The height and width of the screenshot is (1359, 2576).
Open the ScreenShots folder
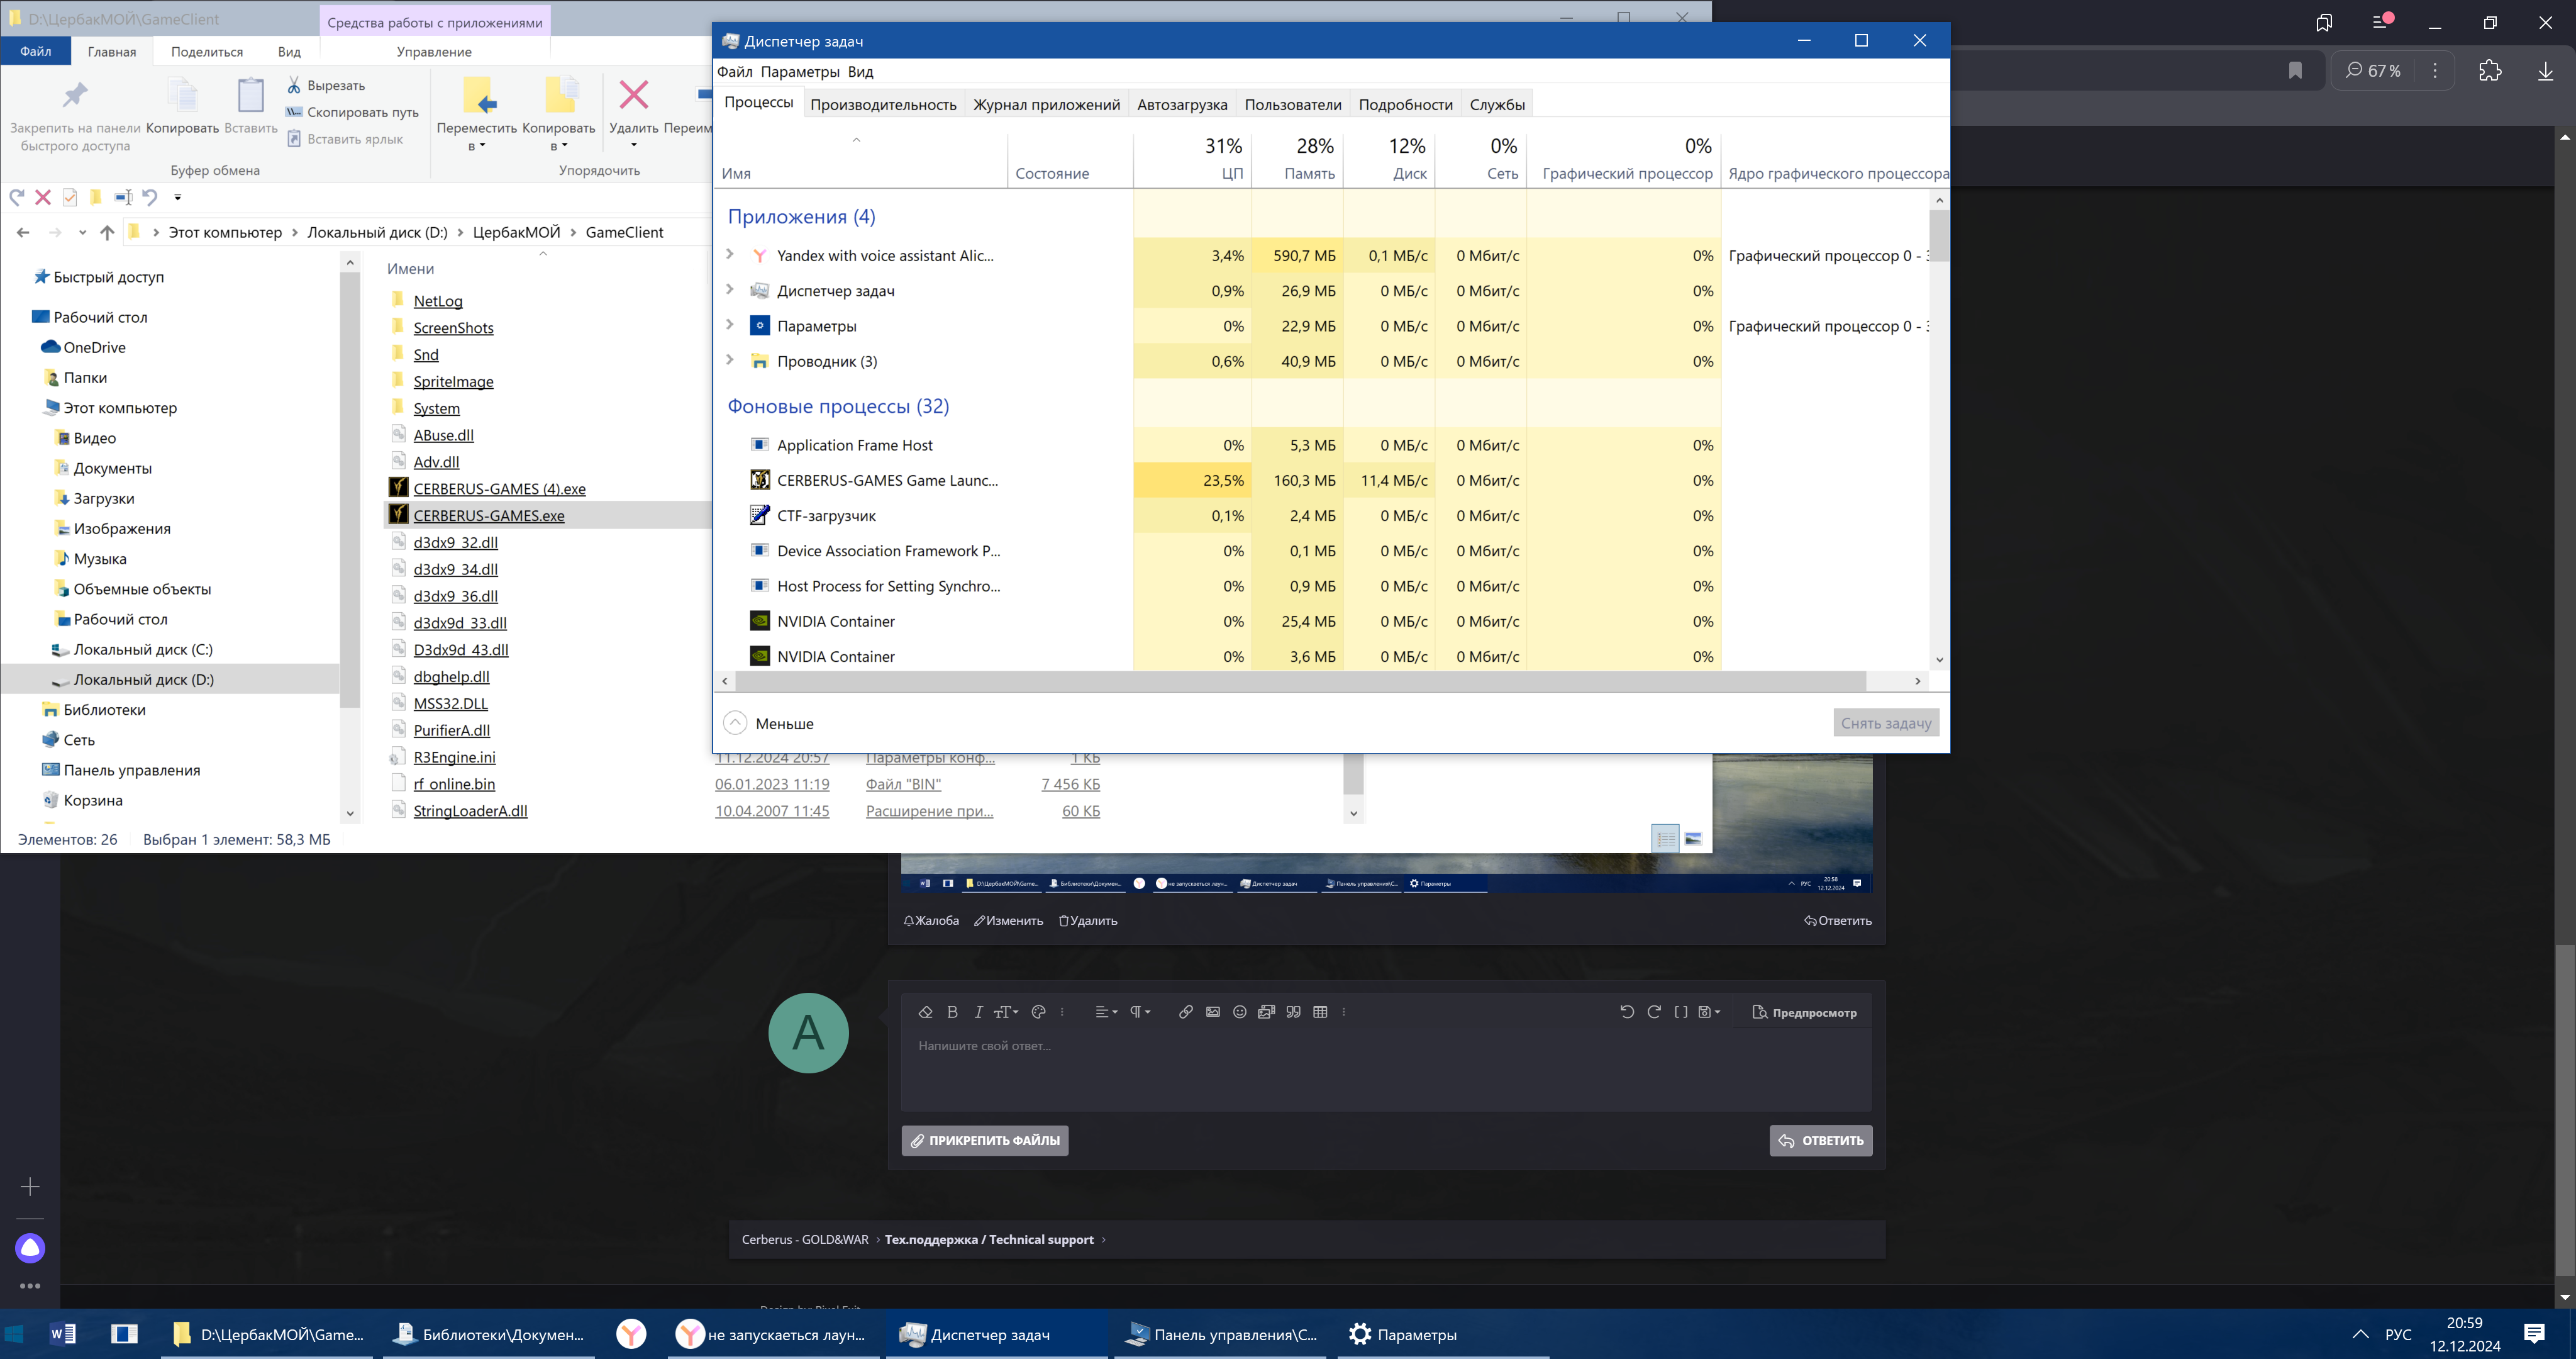point(453,327)
